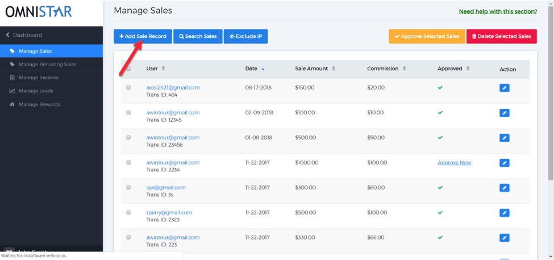Screen dimensions: 554x260
Task: Click the Add Sale Record button
Action: [x=143, y=36]
